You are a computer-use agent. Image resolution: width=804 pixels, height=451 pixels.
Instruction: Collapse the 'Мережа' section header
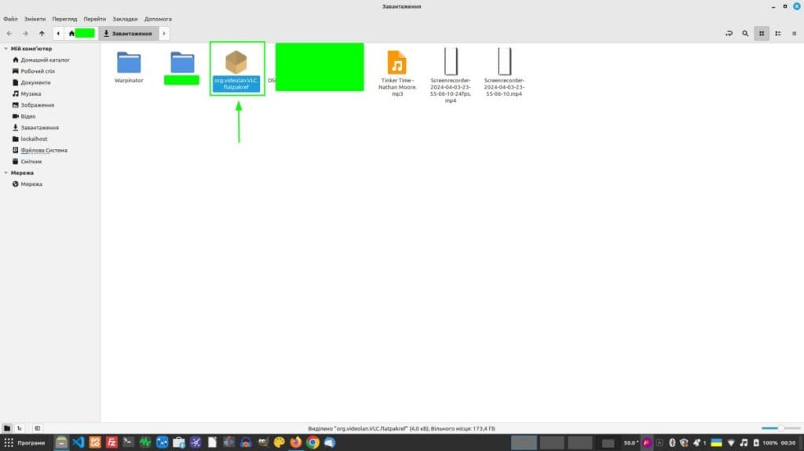tap(5, 173)
